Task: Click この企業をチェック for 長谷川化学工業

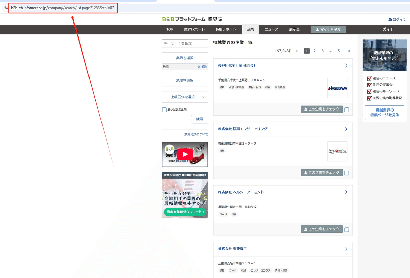Action: coord(322,109)
